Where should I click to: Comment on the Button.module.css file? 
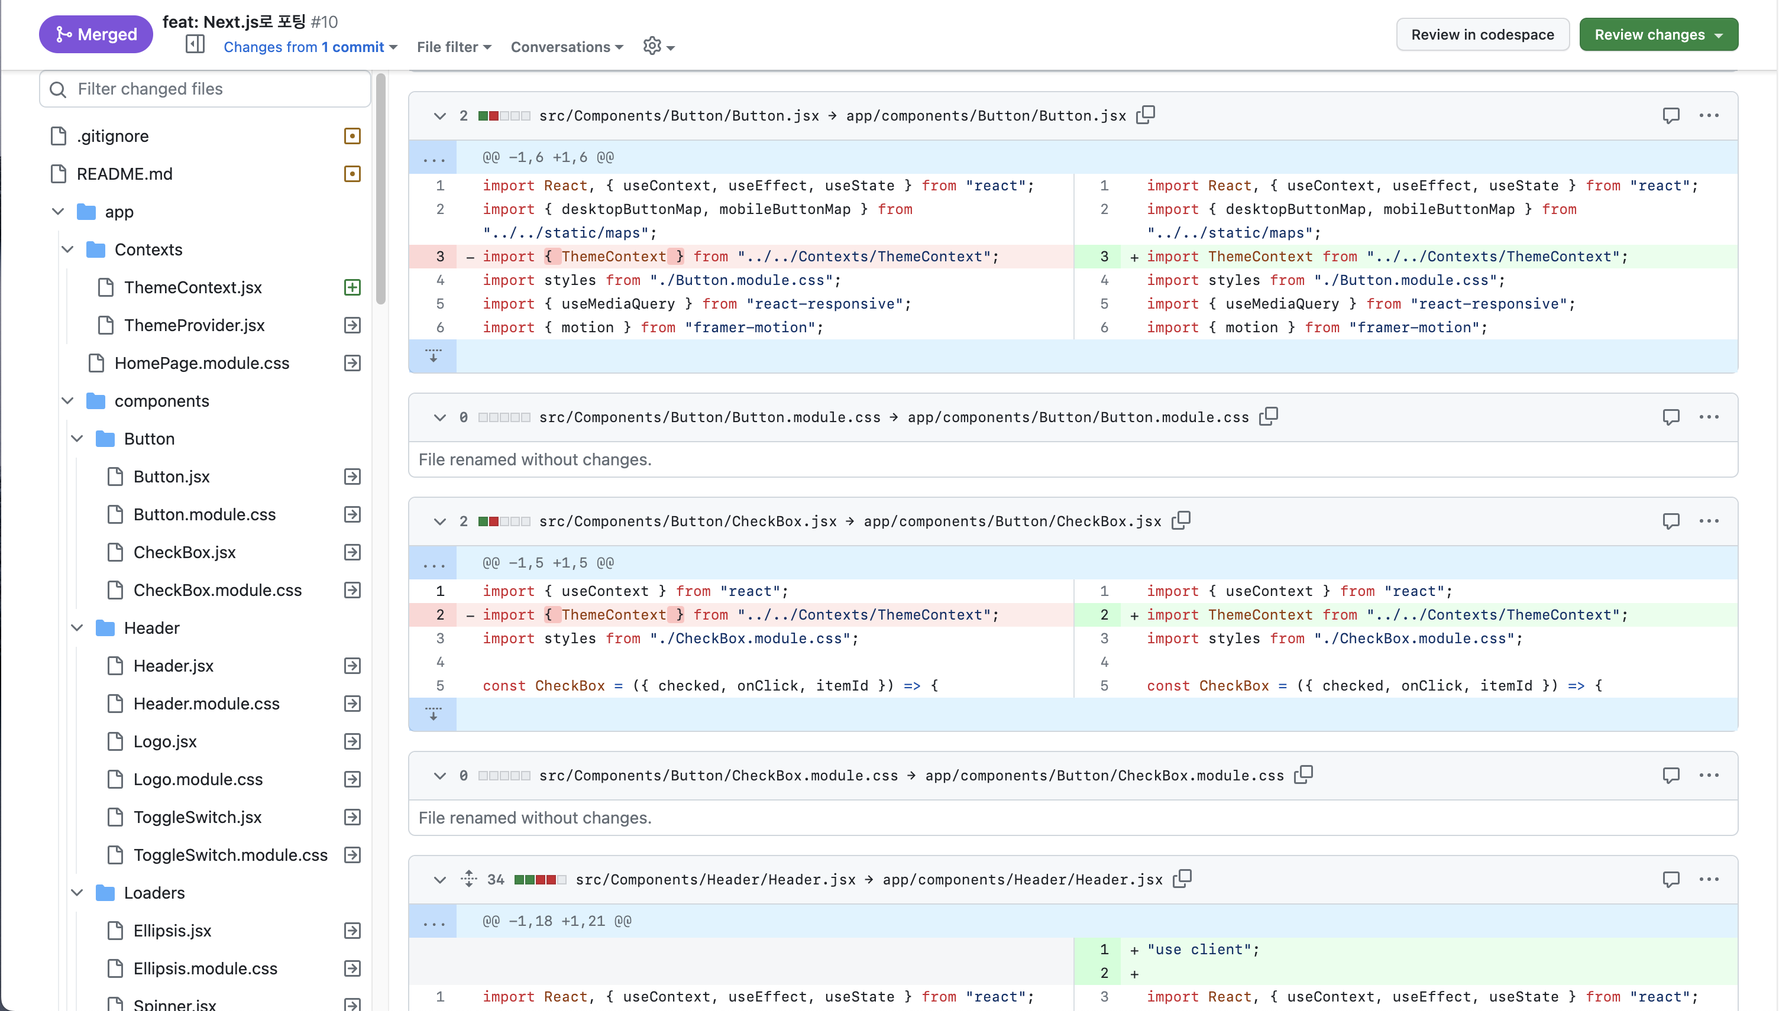coord(1671,417)
